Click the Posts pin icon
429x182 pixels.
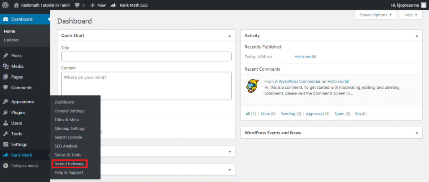[5, 56]
